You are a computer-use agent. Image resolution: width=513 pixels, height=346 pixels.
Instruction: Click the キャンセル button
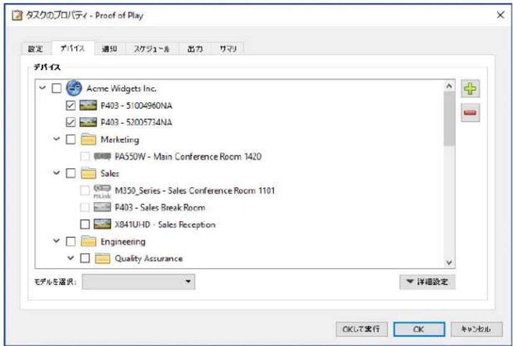(x=476, y=329)
